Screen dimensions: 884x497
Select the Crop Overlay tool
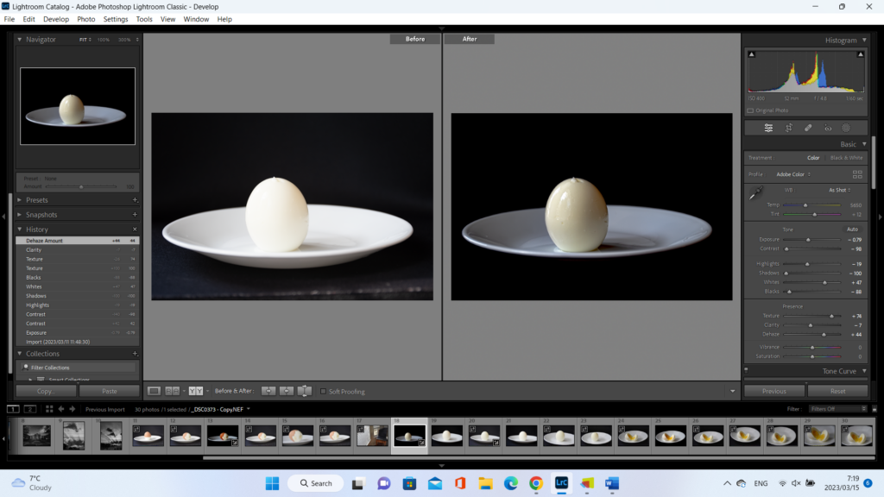point(788,128)
